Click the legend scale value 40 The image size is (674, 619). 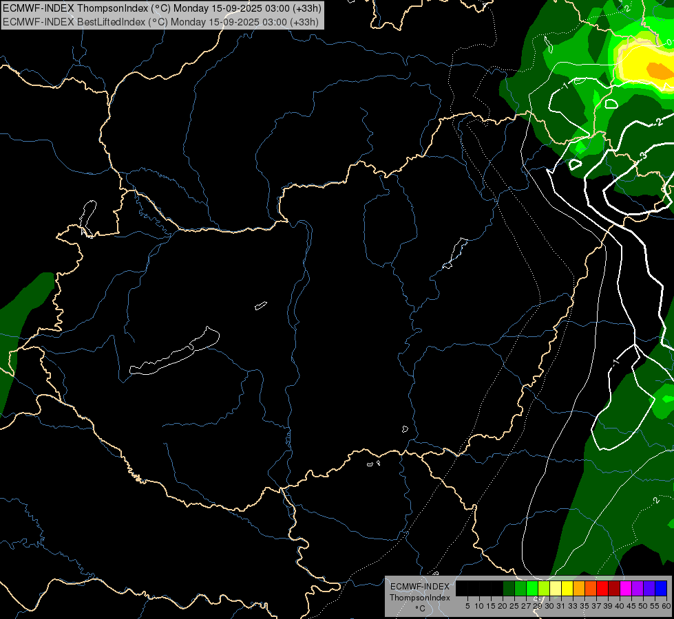619,606
